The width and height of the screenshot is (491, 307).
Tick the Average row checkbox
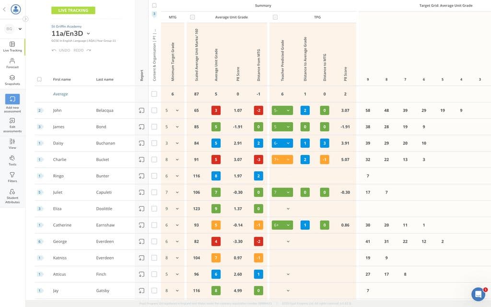pyautogui.click(x=154, y=94)
